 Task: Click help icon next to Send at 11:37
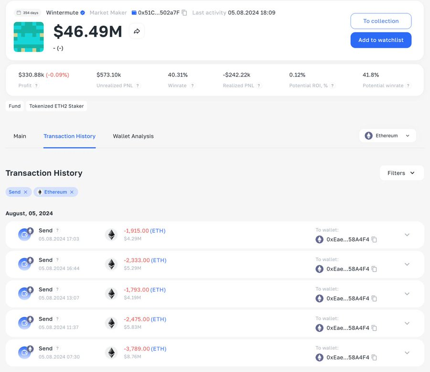(x=57, y=319)
